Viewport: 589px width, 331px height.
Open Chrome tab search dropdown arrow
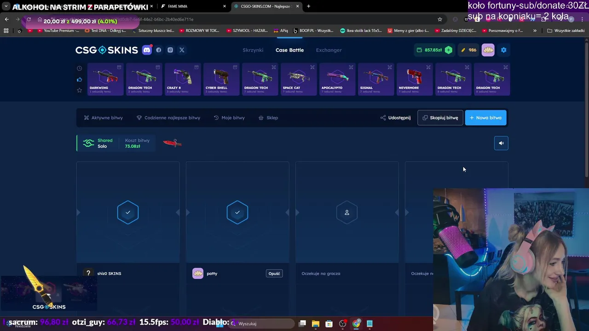[x=6, y=6]
